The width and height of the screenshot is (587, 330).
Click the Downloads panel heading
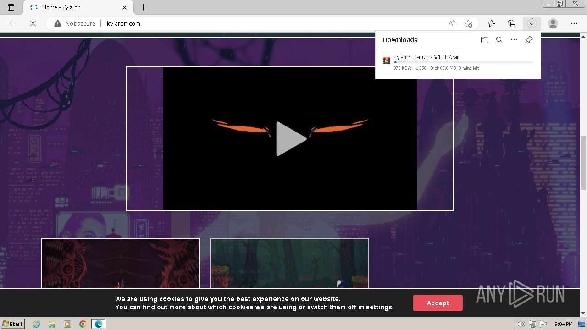coord(400,40)
